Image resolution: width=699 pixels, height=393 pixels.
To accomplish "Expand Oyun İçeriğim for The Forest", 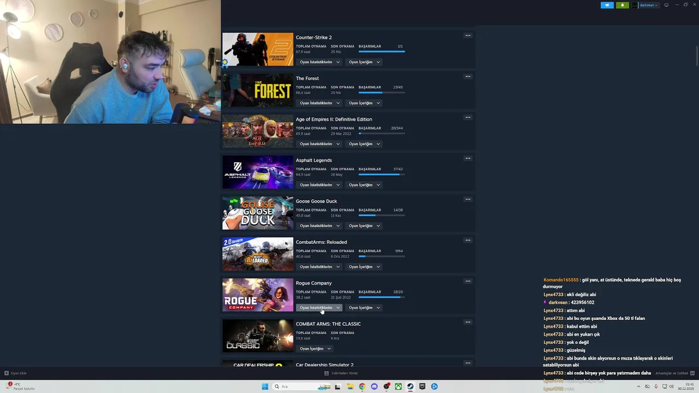I will [x=364, y=103].
